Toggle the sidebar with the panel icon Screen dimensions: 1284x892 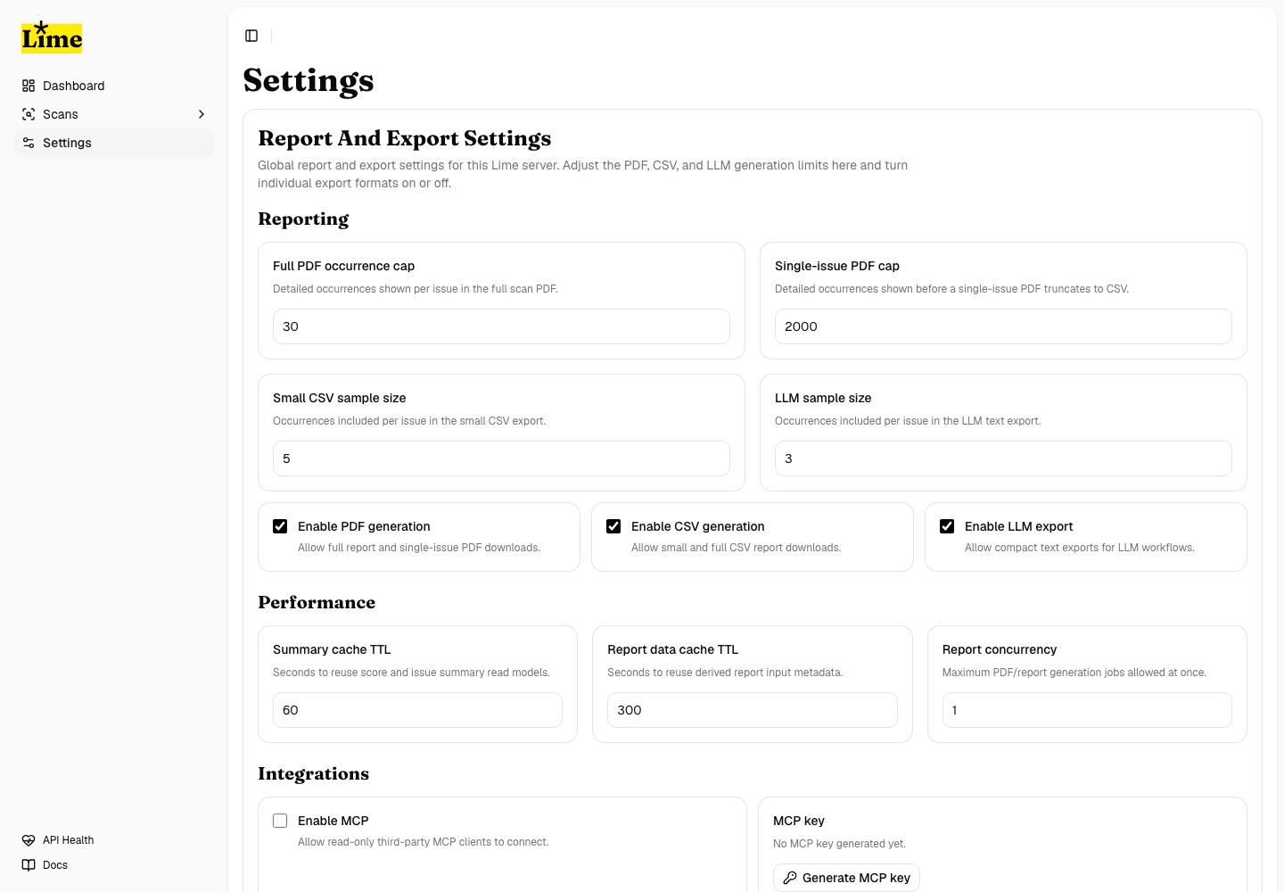coord(251,36)
